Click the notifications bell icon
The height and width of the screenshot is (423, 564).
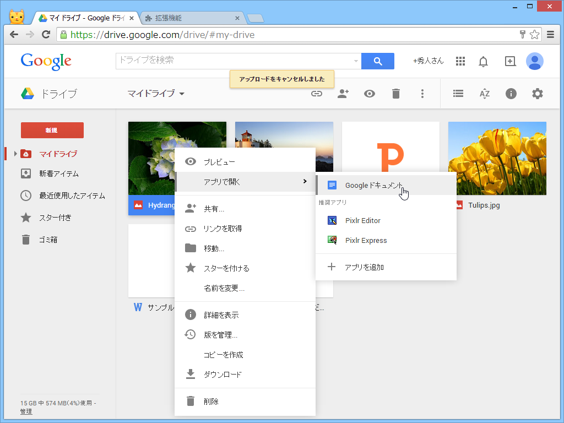click(483, 61)
